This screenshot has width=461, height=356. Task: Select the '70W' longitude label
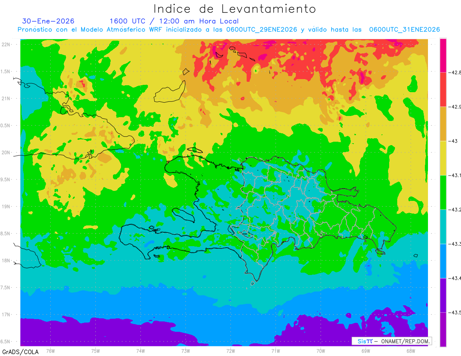pyautogui.click(x=321, y=351)
